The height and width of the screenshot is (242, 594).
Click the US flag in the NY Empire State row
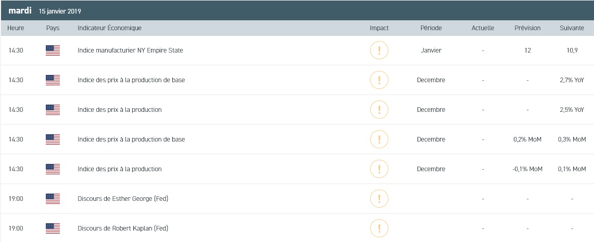53,50
